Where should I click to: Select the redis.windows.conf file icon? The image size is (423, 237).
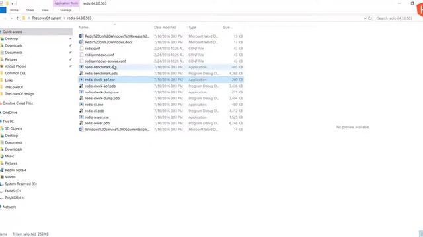click(81, 55)
